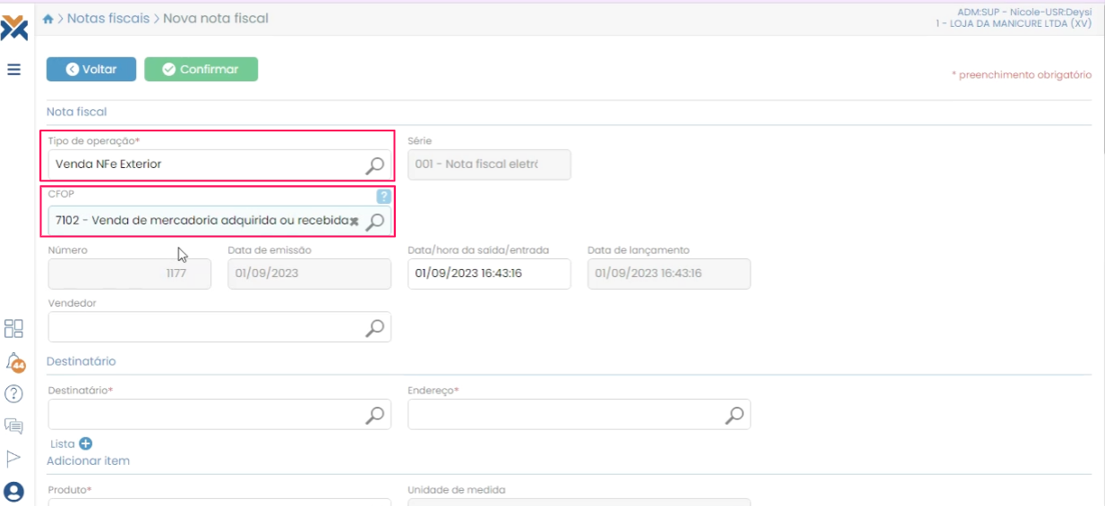1105x506 pixels.
Task: Click the CFOP blue help icon
Action: [x=384, y=197]
